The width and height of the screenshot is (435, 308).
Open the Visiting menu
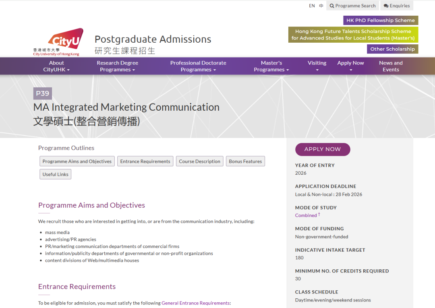317,66
